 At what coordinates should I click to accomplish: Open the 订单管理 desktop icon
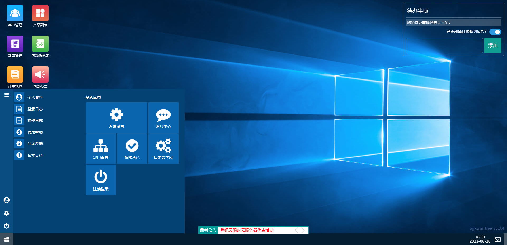pyautogui.click(x=15, y=74)
